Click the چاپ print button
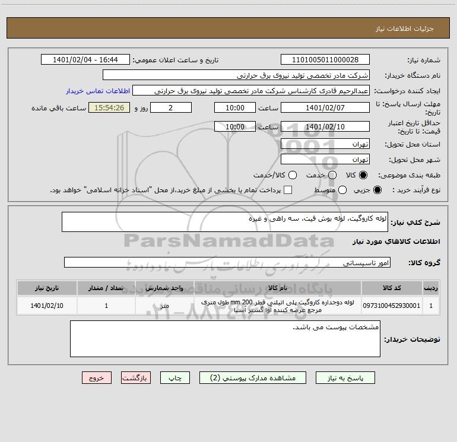 tap(175, 377)
